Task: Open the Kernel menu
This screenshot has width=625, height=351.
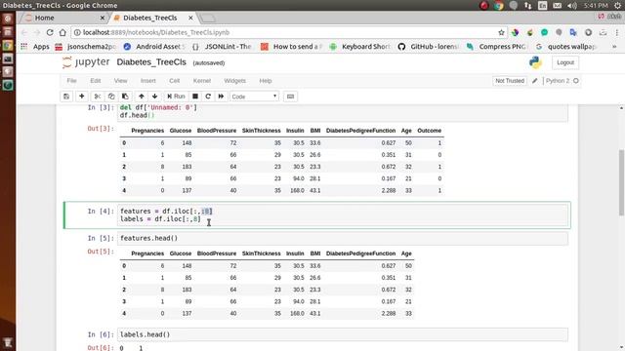Action: click(x=202, y=81)
